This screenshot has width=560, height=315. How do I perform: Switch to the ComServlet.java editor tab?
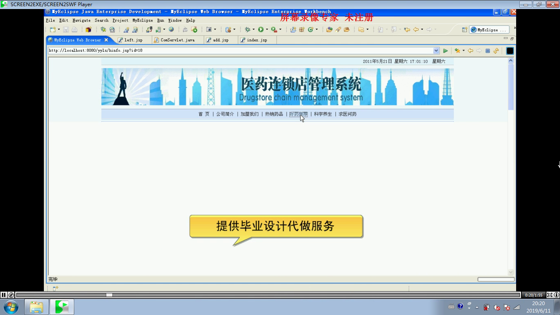coord(178,40)
